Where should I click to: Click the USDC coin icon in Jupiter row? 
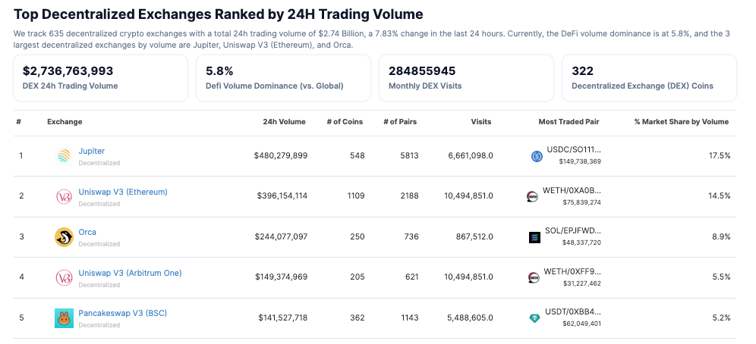(537, 156)
